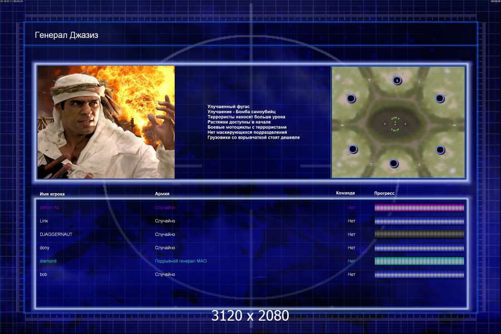Click the 'Имя игрока' column header
The height and width of the screenshot is (334, 501).
coord(52,194)
